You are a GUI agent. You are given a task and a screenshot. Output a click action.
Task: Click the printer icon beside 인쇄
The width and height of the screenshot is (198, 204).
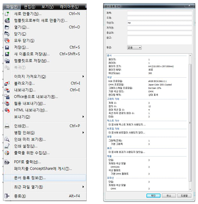(7, 126)
